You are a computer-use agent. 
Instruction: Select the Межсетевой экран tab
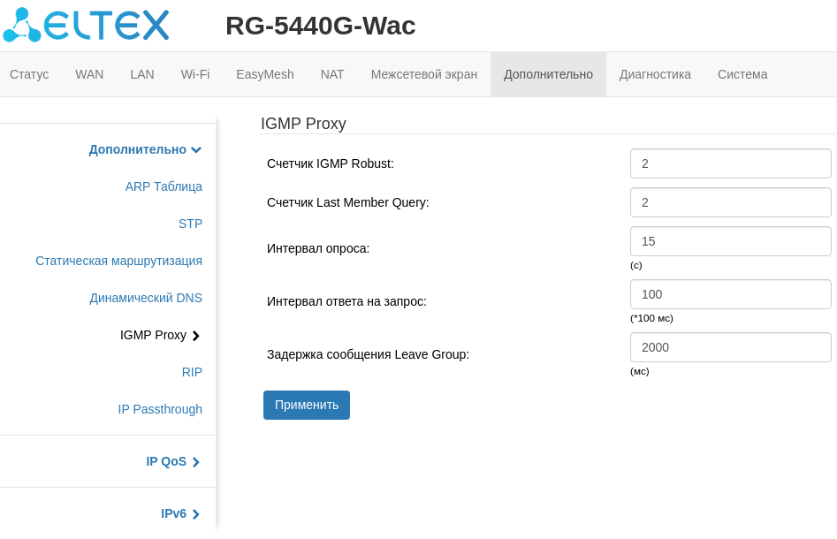424,74
